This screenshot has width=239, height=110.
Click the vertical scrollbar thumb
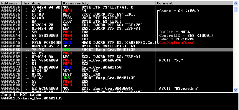[235, 9]
